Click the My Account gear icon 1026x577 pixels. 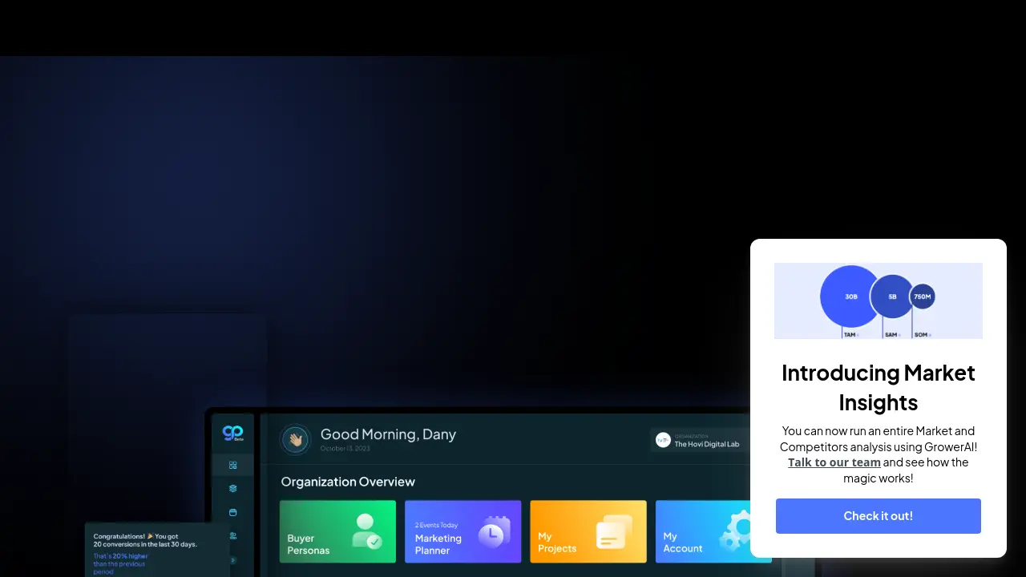(736, 531)
